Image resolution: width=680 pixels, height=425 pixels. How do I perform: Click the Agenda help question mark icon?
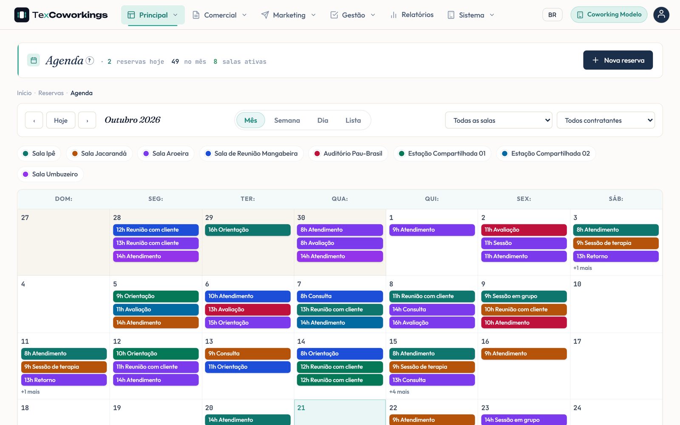(90, 60)
